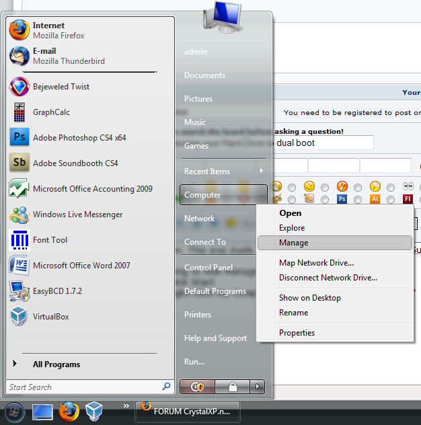Image resolution: width=421 pixels, height=425 pixels.
Task: Choose Disconnect Network Drive... option
Action: 335,278
